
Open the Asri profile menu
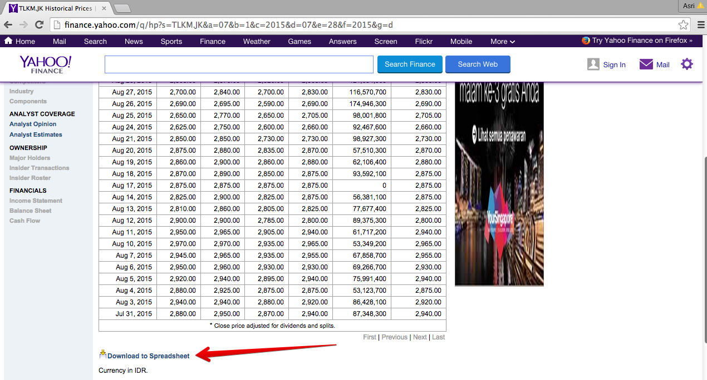coord(688,5)
